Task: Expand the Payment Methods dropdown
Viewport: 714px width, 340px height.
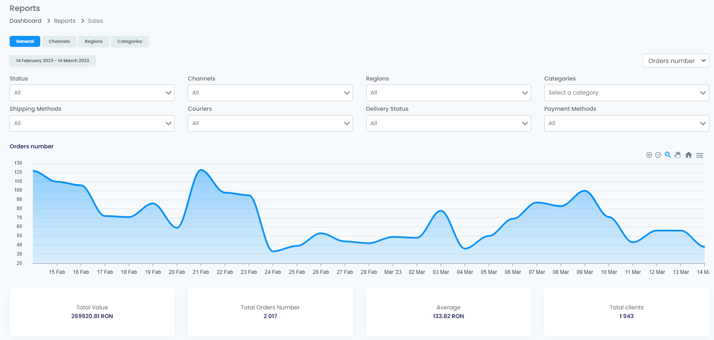Action: click(626, 123)
